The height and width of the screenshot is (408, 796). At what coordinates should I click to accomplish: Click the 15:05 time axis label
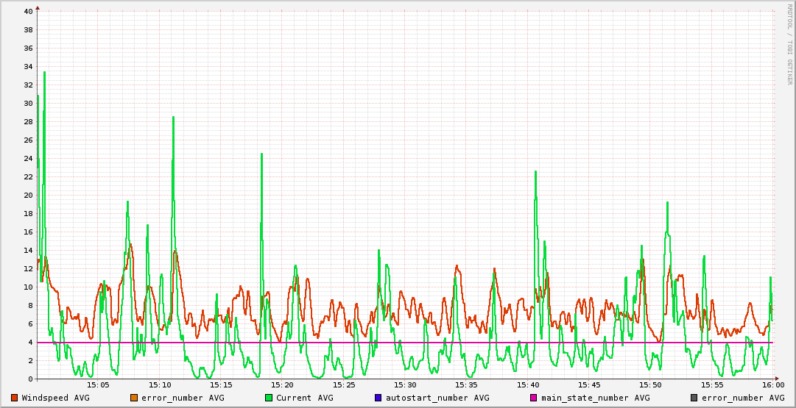pos(98,384)
